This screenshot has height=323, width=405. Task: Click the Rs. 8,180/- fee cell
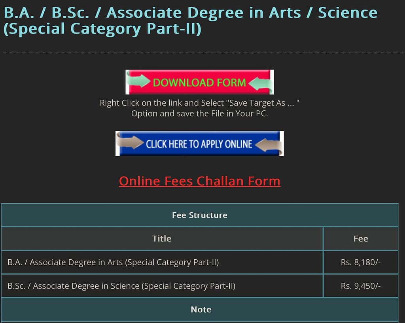[360, 262]
